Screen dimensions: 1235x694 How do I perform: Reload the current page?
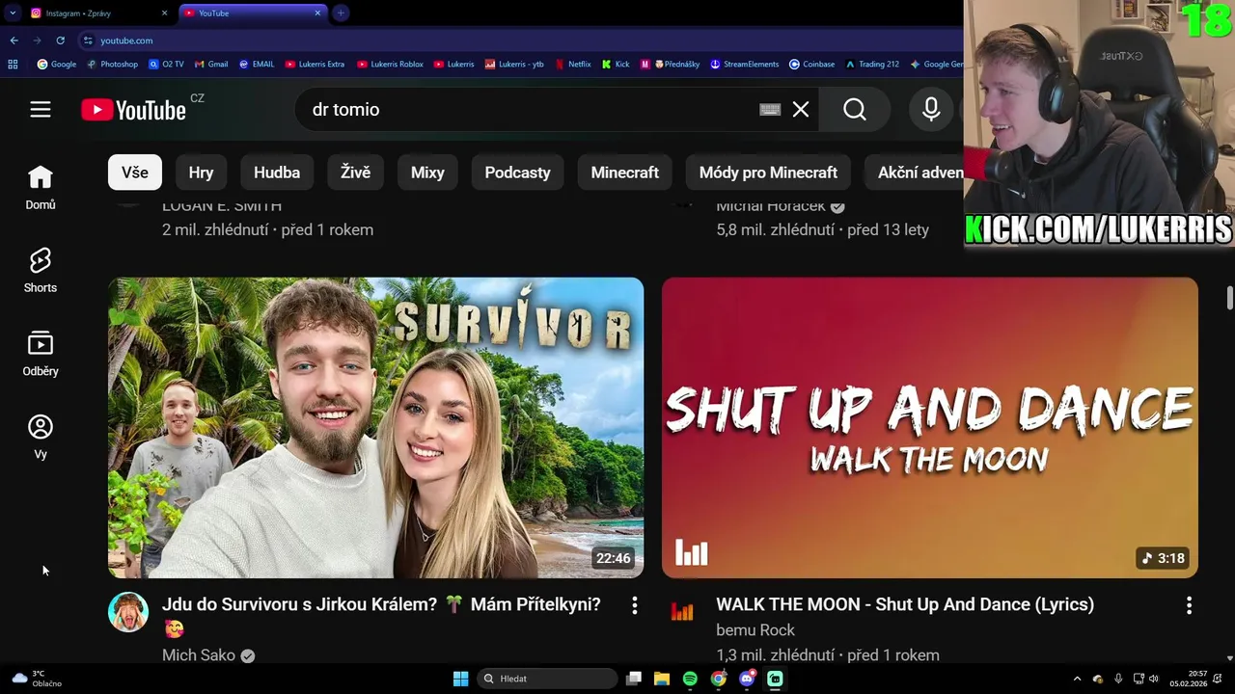point(60,40)
